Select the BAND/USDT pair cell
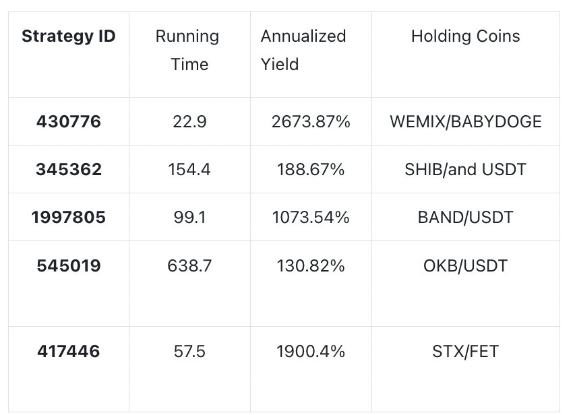 pyautogui.click(x=465, y=218)
